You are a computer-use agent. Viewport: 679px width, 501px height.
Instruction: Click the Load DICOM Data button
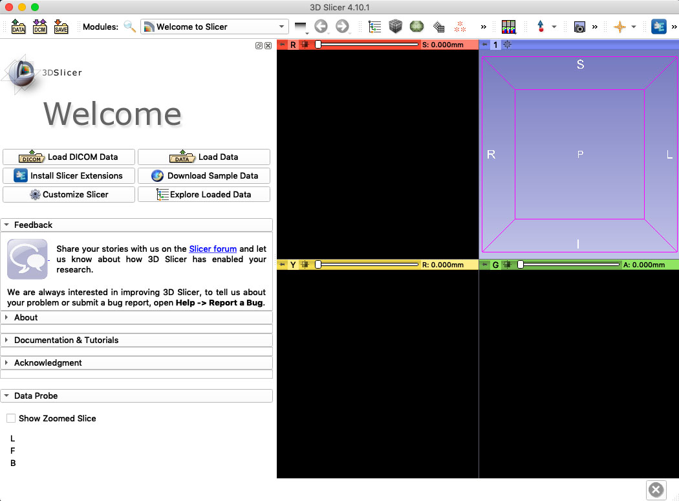[x=69, y=157]
